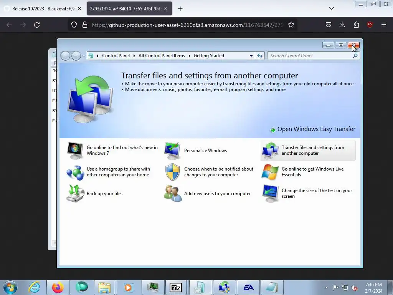Launch Internet Explorer from taskbar
This screenshot has width=393, height=295.
pyautogui.click(x=34, y=287)
